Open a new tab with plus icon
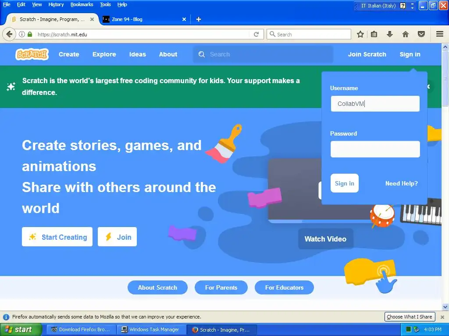 (199, 19)
